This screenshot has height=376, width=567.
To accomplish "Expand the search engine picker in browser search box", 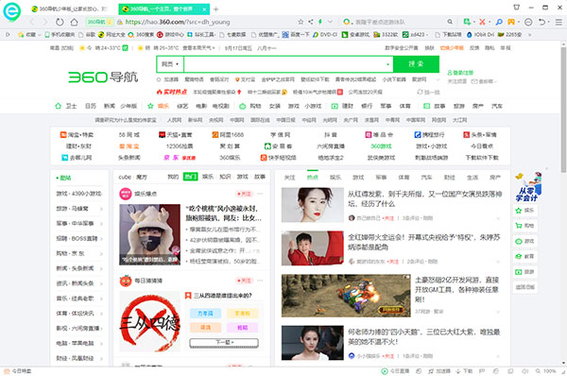I will pos(348,22).
